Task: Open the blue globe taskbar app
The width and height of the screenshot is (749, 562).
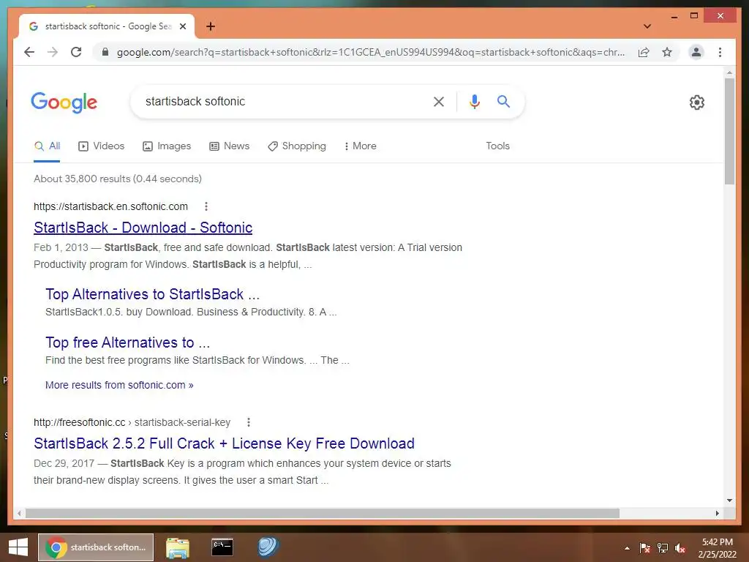Action: tap(268, 547)
